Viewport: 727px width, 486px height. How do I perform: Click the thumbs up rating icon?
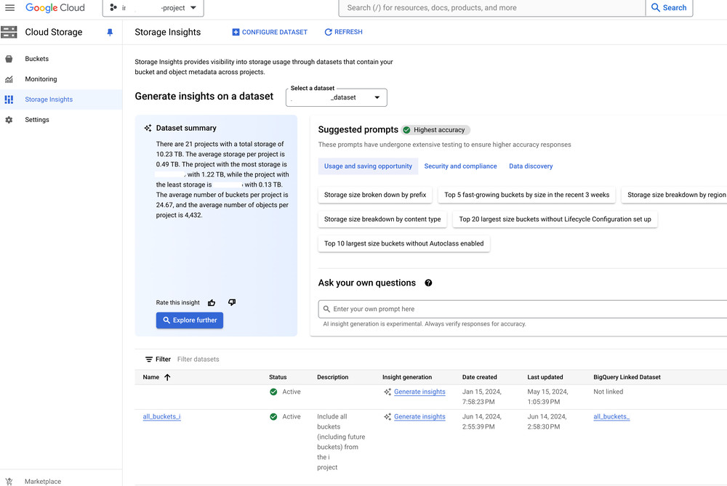pos(212,303)
